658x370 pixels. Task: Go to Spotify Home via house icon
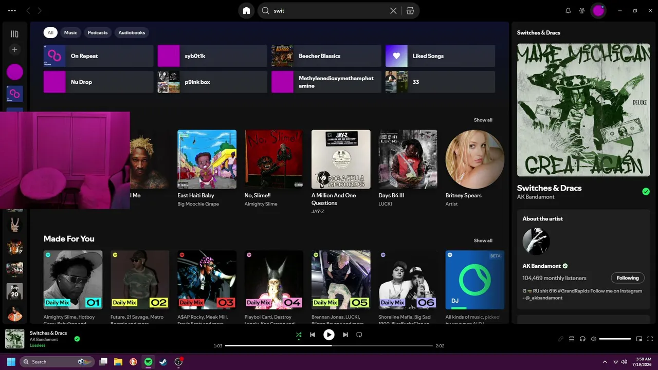(246, 11)
